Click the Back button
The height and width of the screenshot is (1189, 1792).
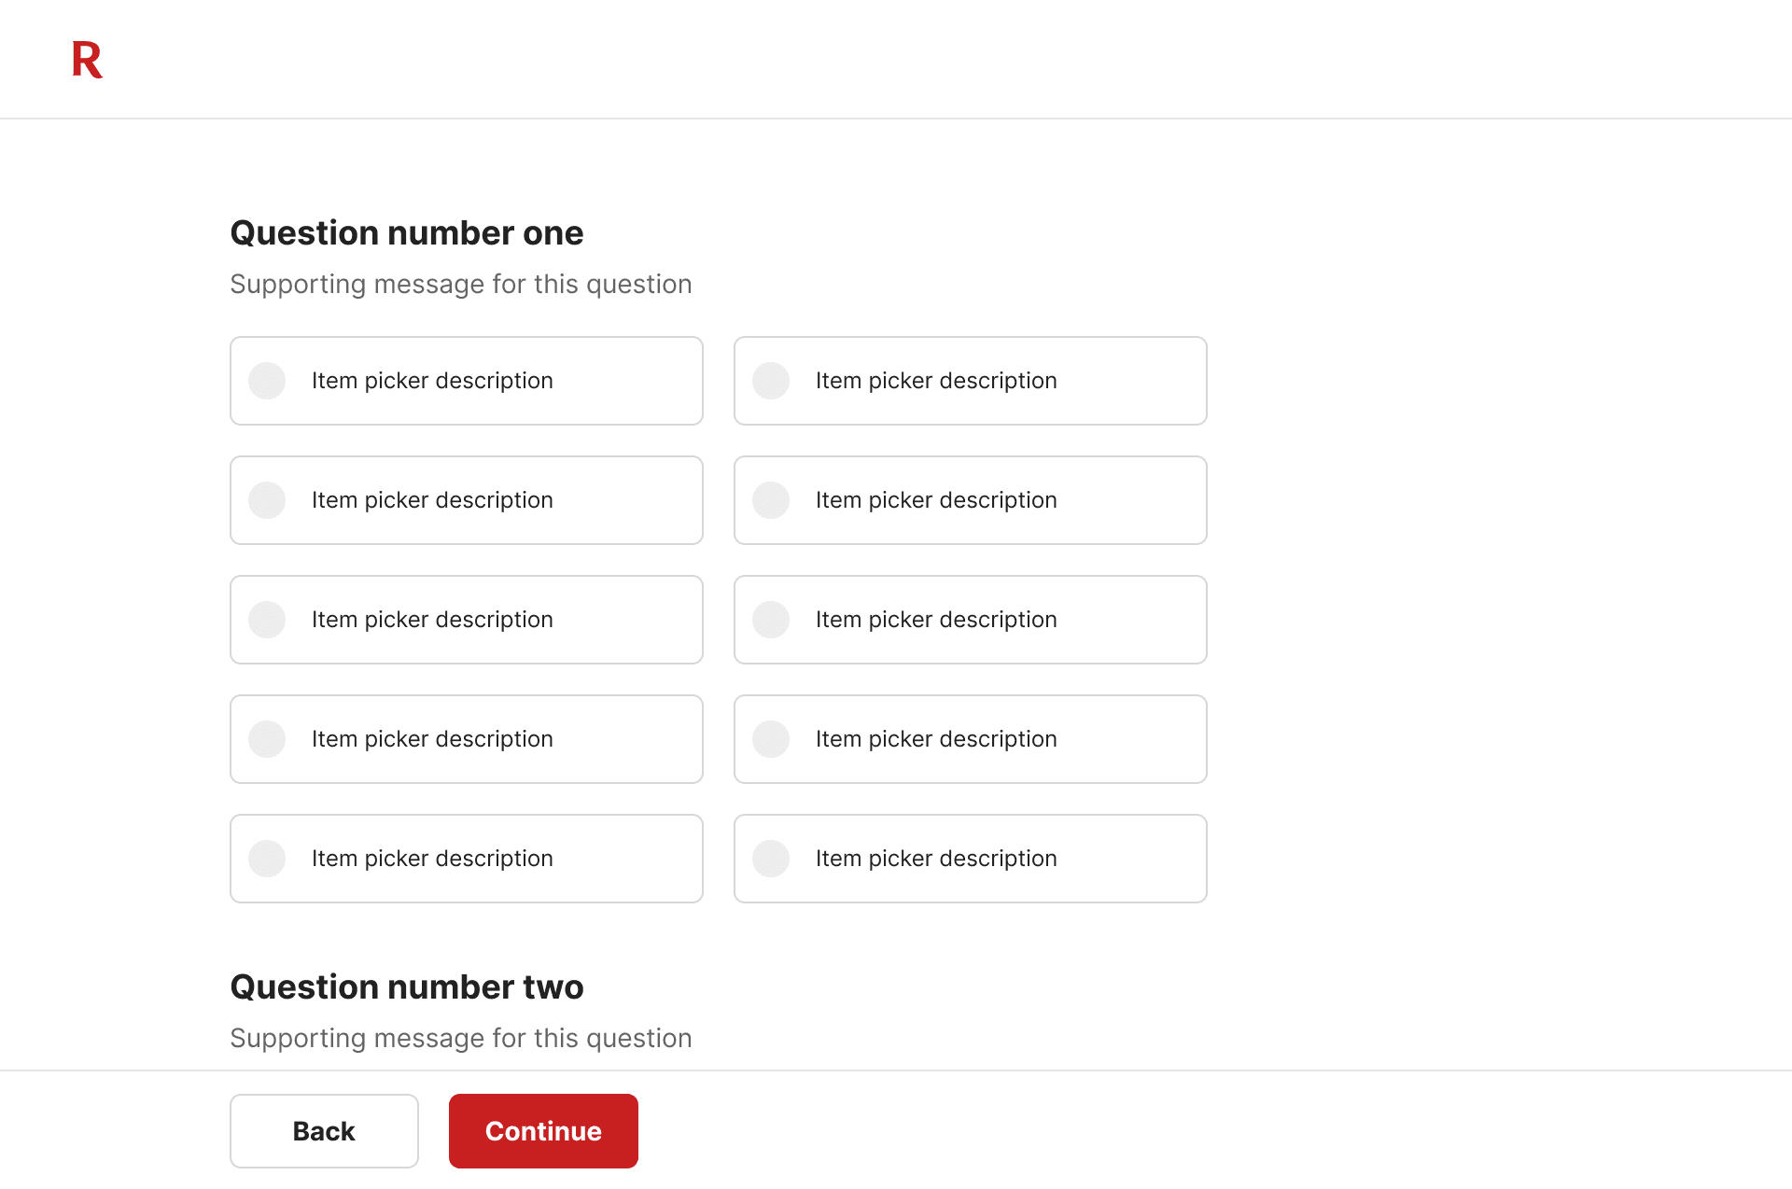pos(324,1131)
